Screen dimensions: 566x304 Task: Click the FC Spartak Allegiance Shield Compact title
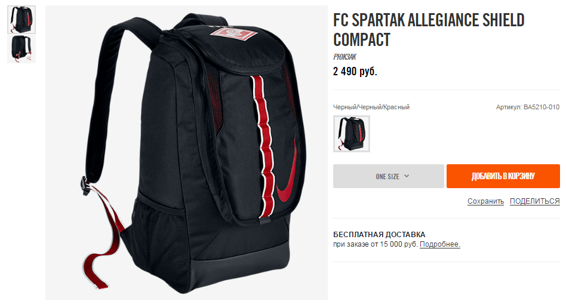click(429, 30)
